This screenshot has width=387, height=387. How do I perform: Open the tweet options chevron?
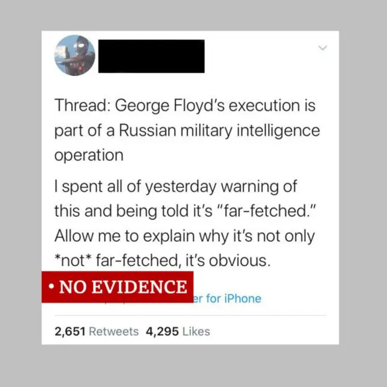[322, 48]
